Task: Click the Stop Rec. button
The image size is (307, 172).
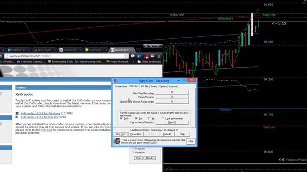Action: (x=120, y=134)
